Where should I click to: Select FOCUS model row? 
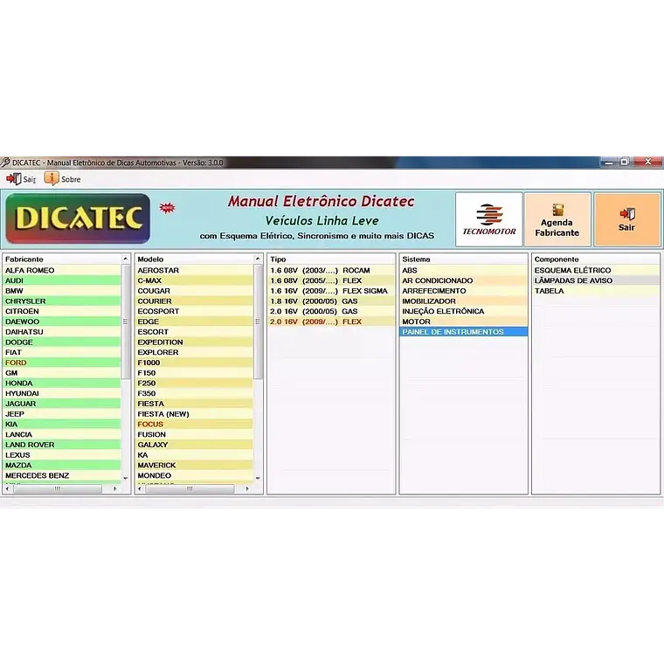pos(194,425)
